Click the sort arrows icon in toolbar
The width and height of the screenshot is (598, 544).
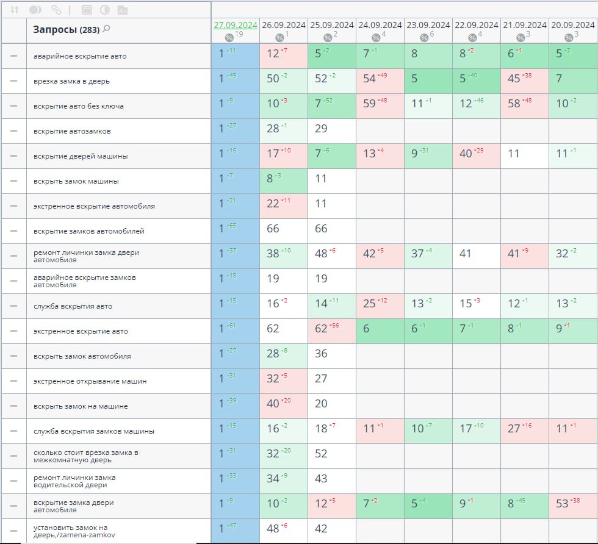(x=15, y=10)
